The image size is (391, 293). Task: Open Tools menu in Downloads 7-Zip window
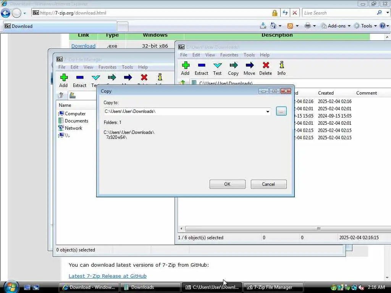click(x=249, y=55)
